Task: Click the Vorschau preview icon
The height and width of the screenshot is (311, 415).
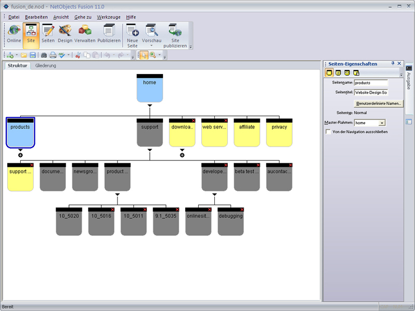Action: click(x=151, y=31)
